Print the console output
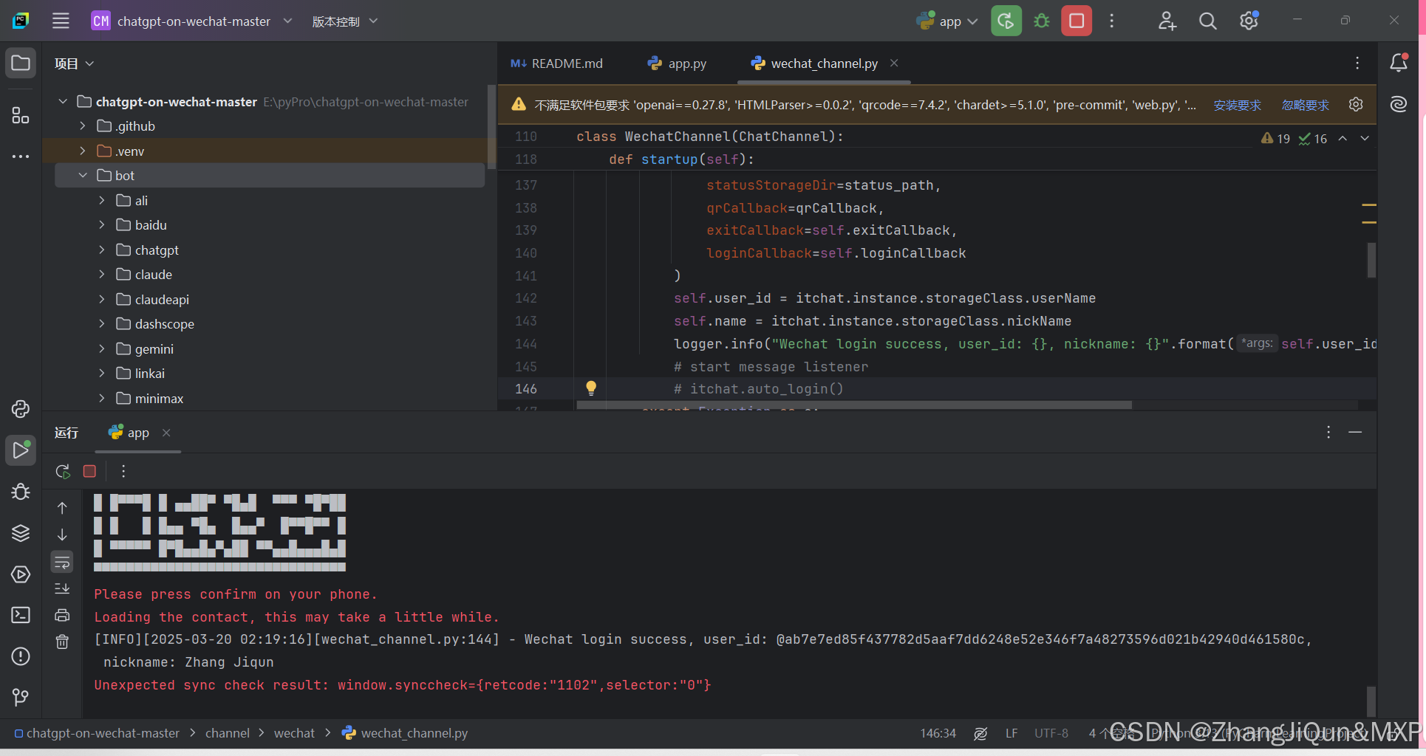Viewport: 1426px width, 756px height. pos(62,615)
